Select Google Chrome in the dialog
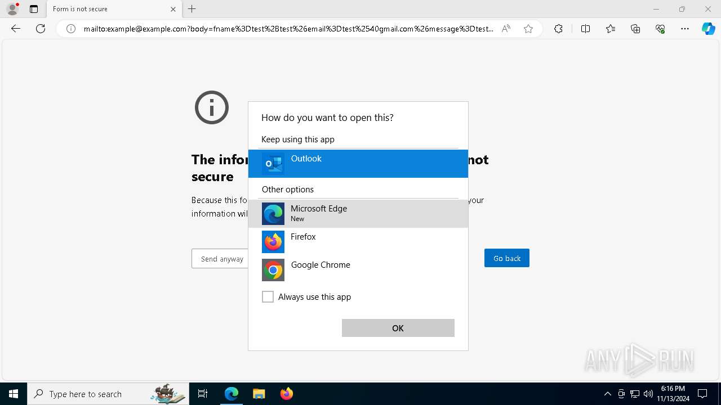The width and height of the screenshot is (721, 405). click(358, 270)
